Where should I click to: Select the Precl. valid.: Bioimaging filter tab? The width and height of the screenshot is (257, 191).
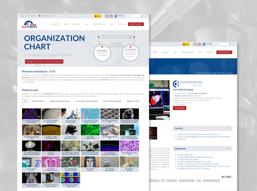(x=112, y=101)
